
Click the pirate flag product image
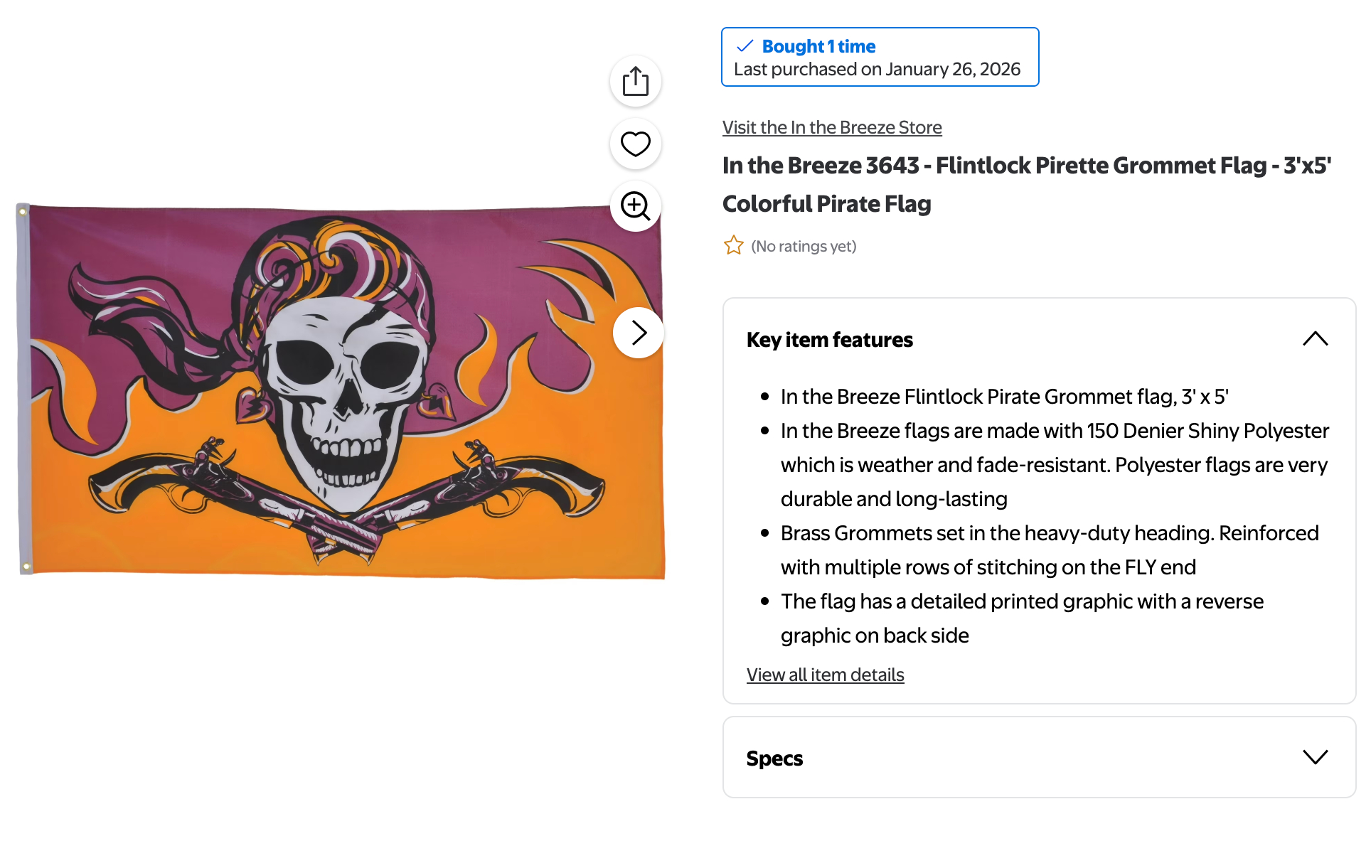[341, 391]
